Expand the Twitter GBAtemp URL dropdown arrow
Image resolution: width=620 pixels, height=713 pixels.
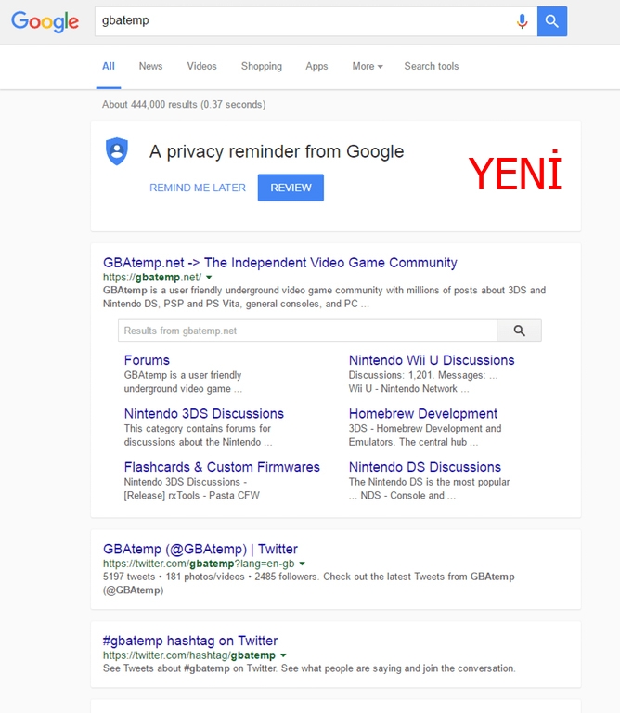point(303,564)
